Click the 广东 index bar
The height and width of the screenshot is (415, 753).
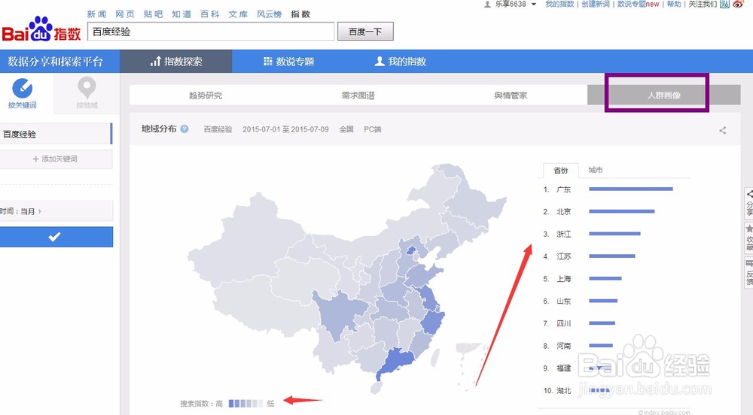(x=630, y=189)
